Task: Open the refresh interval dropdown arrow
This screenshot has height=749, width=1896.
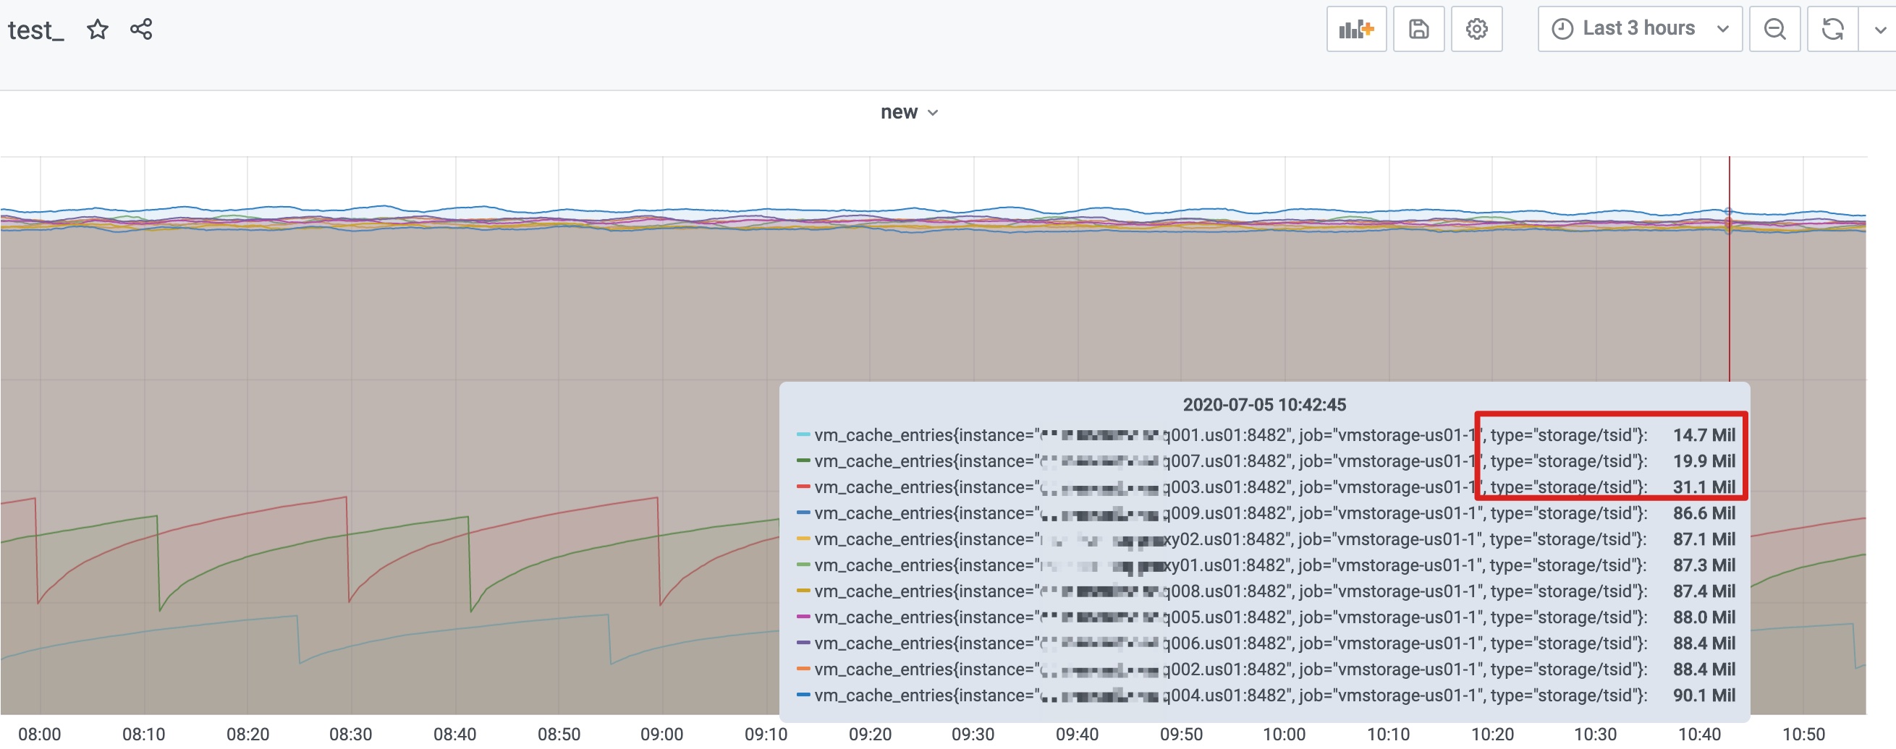Action: point(1879,30)
